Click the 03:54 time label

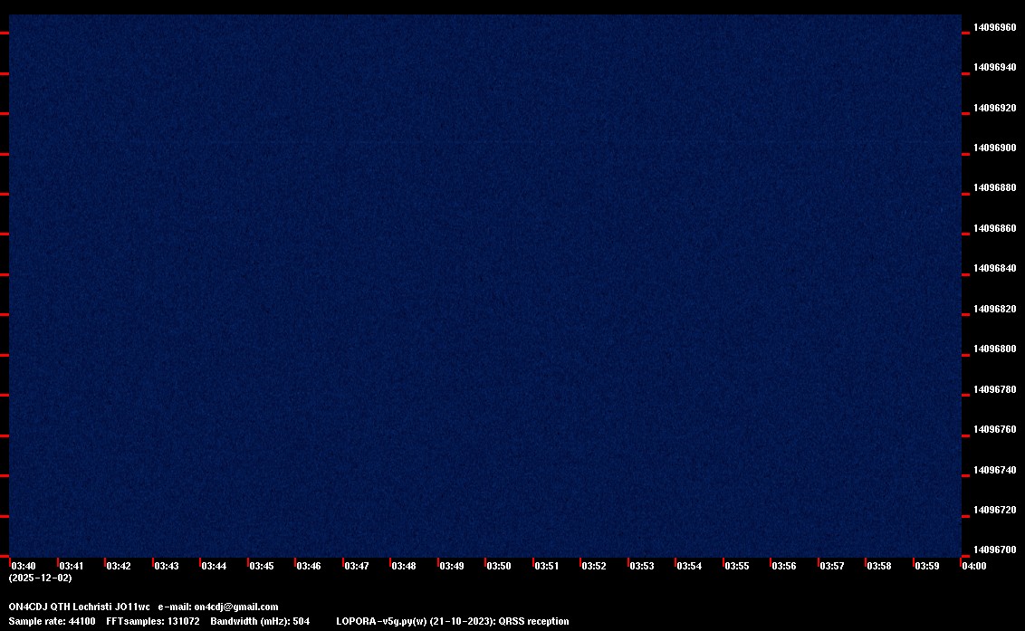pos(689,566)
